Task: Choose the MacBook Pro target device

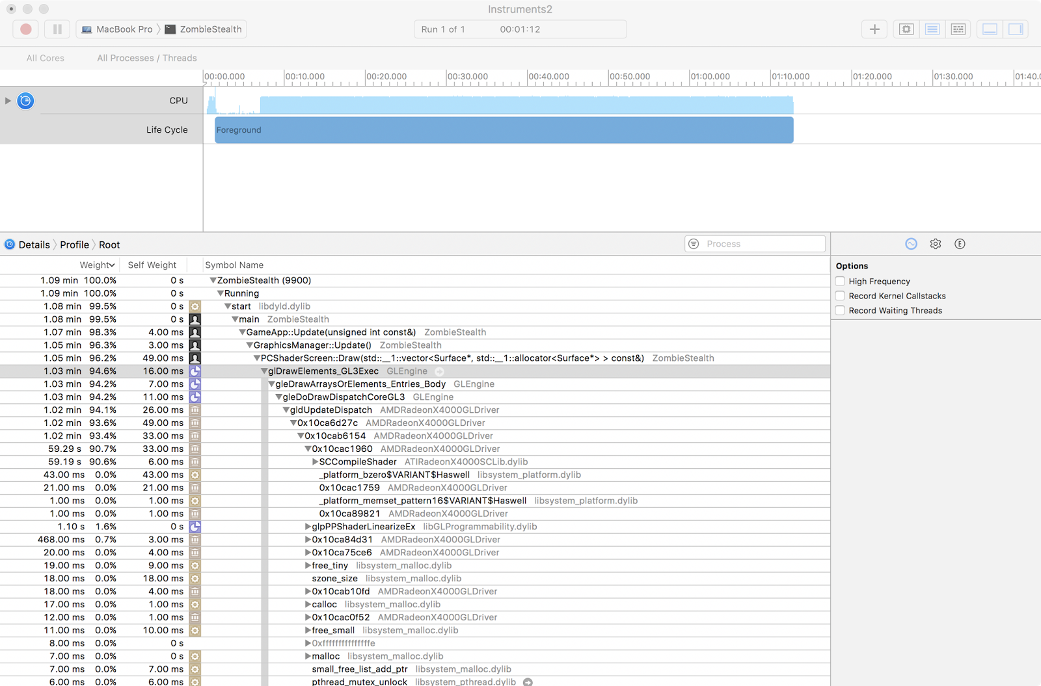Action: (x=117, y=29)
